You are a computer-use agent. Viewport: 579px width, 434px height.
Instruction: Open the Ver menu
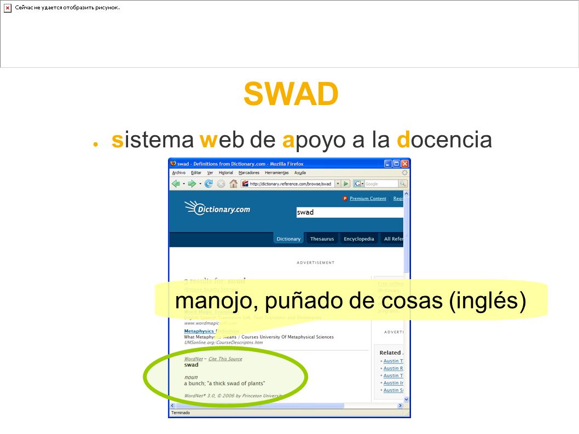(x=210, y=172)
